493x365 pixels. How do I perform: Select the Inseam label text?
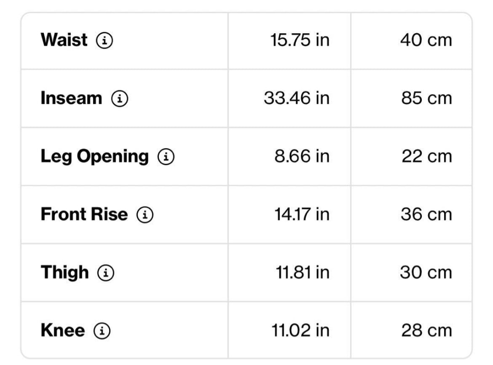(x=71, y=99)
